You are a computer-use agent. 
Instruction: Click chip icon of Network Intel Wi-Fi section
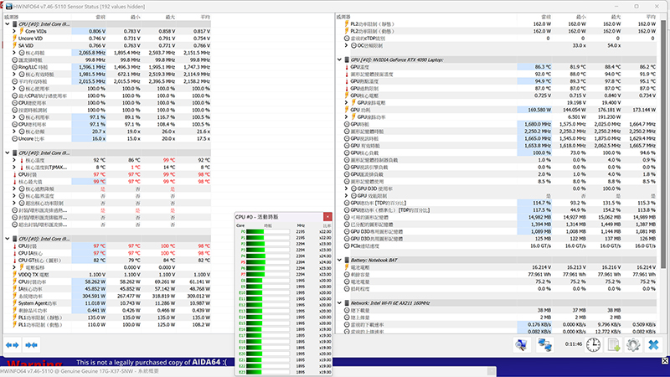click(347, 303)
